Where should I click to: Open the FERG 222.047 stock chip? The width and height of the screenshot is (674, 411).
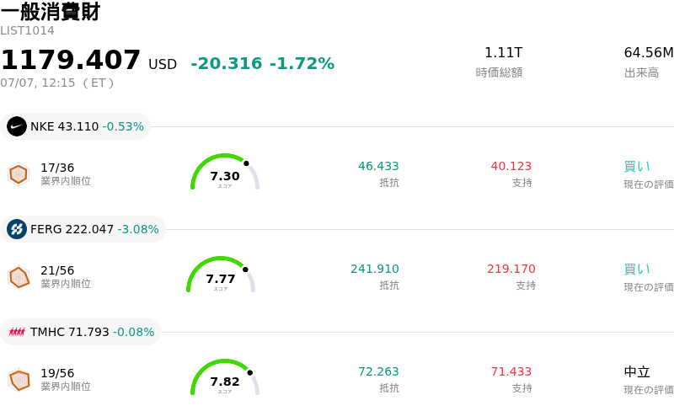[83, 229]
